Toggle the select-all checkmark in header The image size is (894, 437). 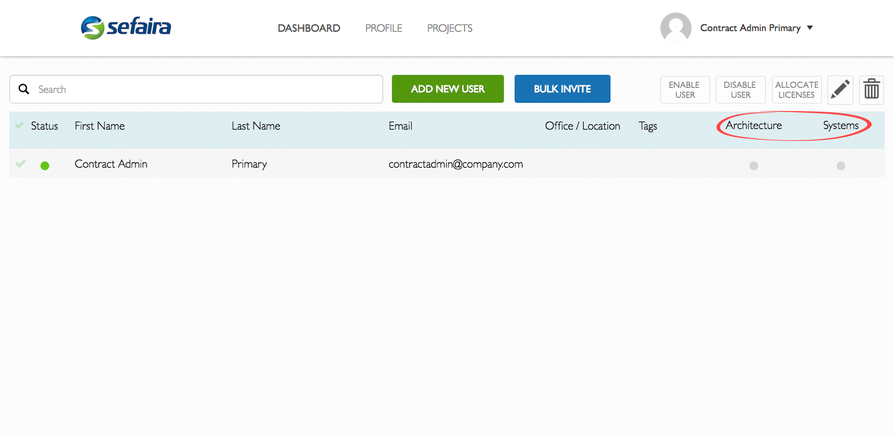19,125
